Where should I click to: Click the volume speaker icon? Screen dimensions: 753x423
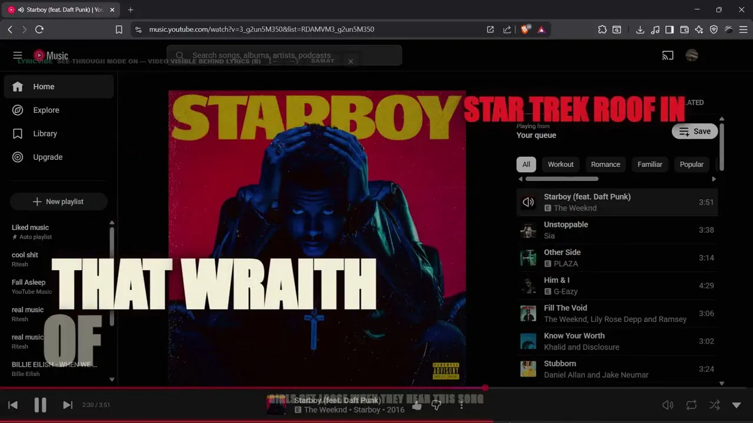click(x=668, y=405)
